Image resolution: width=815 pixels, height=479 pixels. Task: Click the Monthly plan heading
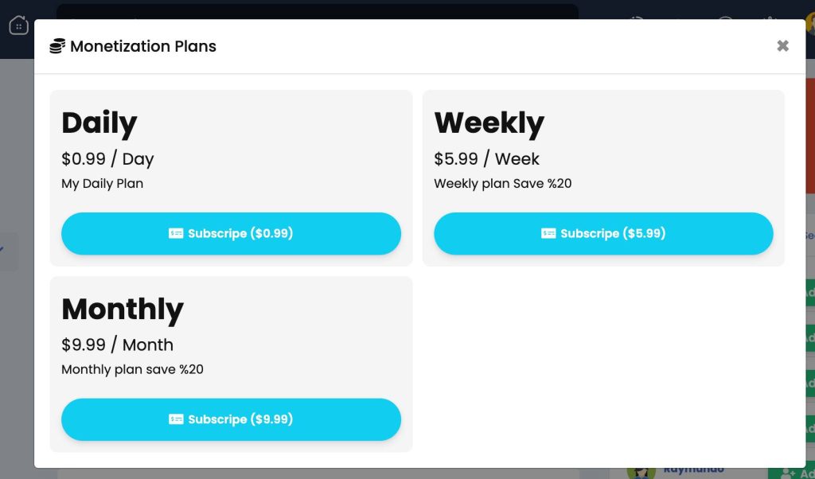[x=123, y=309]
